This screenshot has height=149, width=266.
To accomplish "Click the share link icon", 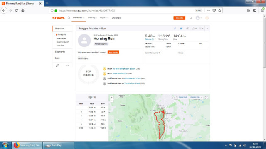I will [x=187, y=29].
